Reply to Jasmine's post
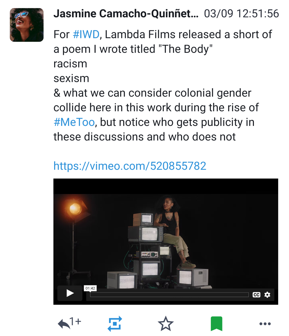Viewport: 289px width, 336px height. (x=64, y=324)
